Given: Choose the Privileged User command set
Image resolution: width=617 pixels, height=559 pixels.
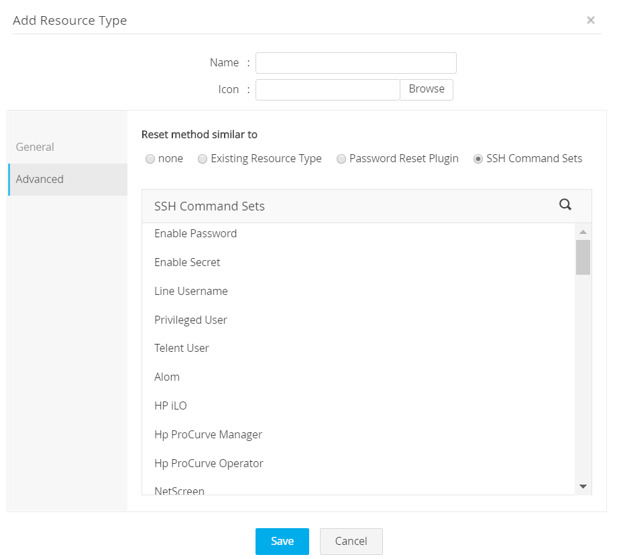Looking at the screenshot, I should (190, 320).
